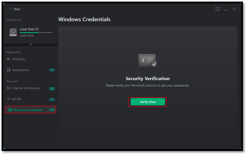
Task: Click the Local Disk (Y) drive icon
Action: (13, 32)
